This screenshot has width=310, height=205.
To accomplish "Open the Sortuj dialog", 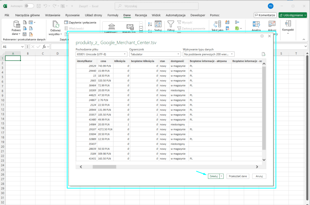I will 158,26.
